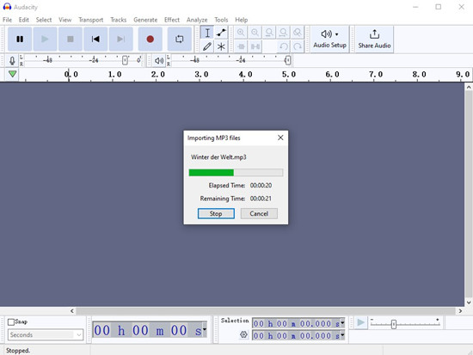Select the Envelope tool
473x355 pixels.
pos(221,33)
